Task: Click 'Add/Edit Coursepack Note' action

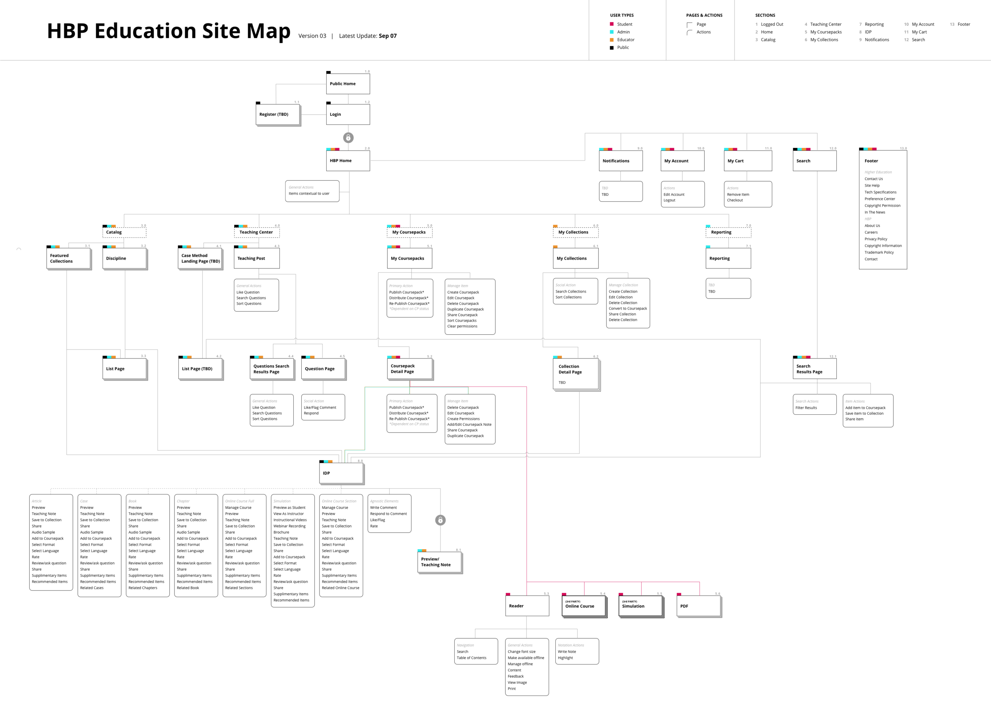Action: tap(469, 424)
